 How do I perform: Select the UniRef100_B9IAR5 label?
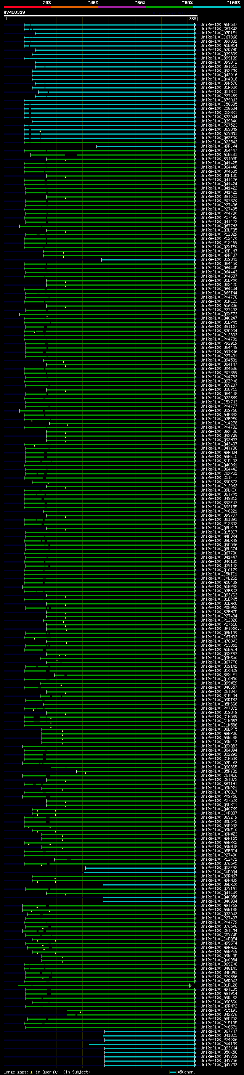219,159
